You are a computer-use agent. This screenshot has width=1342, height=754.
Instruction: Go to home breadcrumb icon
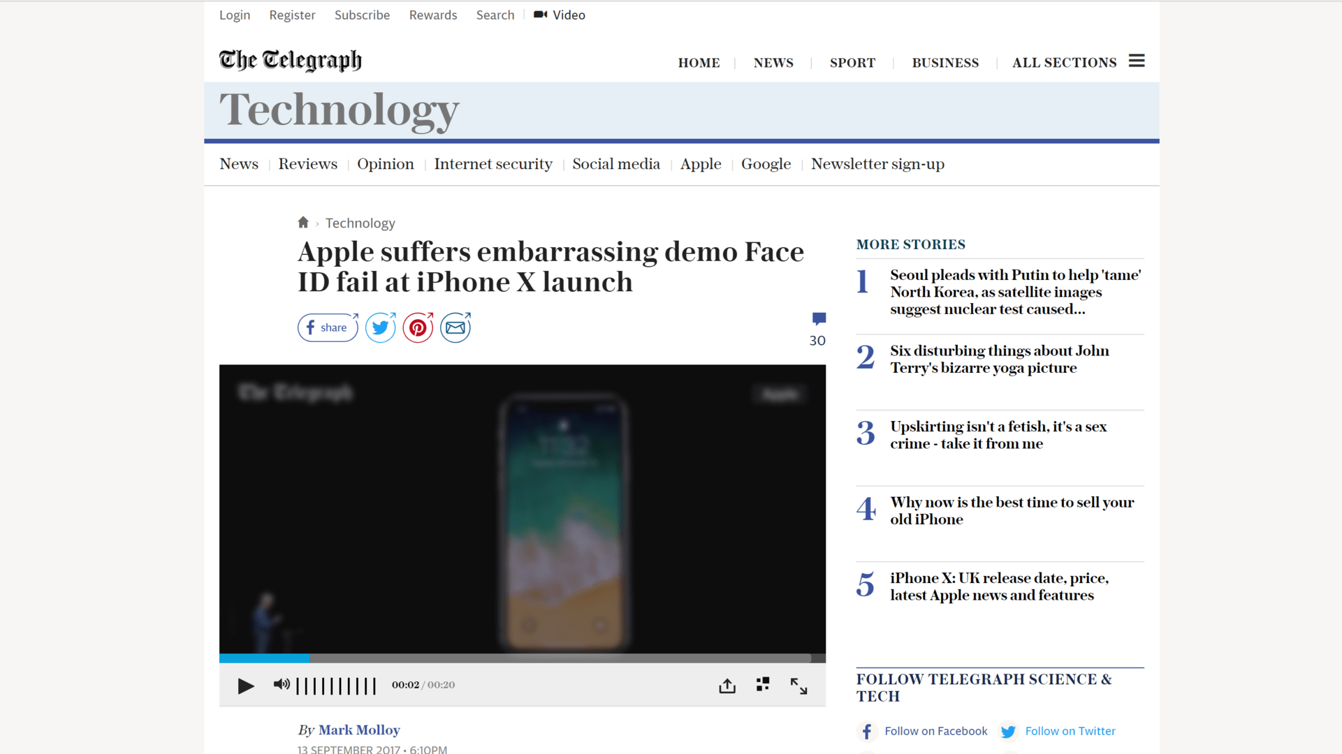[302, 223]
